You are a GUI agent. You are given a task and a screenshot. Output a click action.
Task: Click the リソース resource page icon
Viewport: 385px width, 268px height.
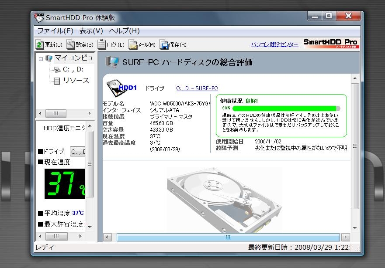click(57, 81)
